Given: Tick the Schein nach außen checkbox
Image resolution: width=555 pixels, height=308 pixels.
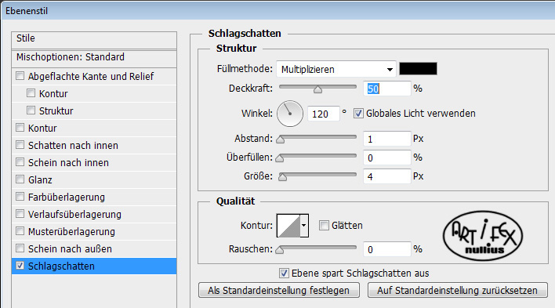Looking at the screenshot, I should coord(20,248).
